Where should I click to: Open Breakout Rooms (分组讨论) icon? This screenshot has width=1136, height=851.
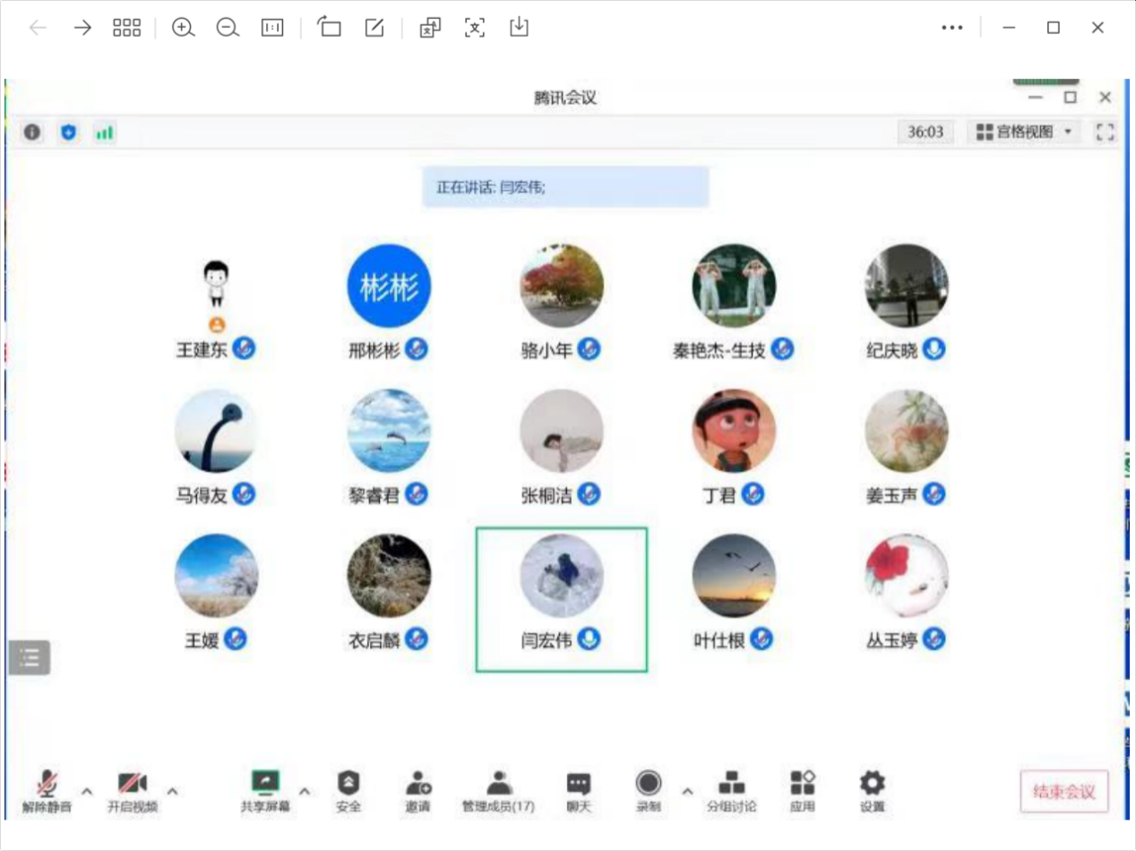pos(731,785)
